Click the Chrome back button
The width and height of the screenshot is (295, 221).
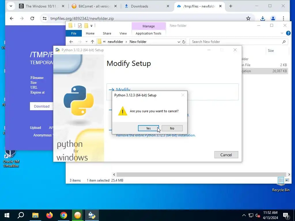[12, 18]
